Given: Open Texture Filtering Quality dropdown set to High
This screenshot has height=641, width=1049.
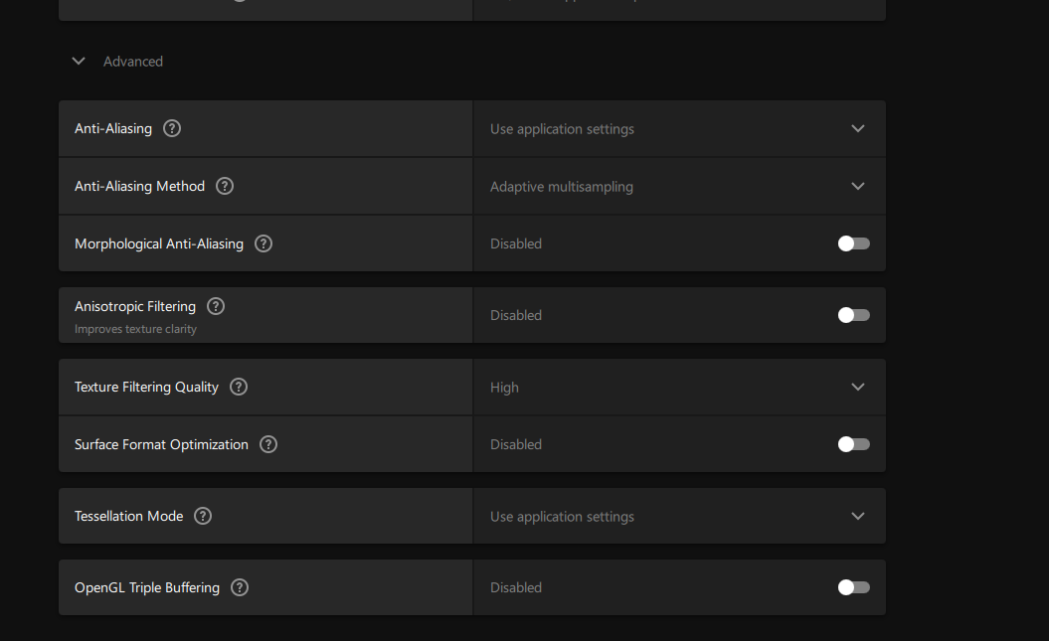Looking at the screenshot, I should pyautogui.click(x=679, y=387).
